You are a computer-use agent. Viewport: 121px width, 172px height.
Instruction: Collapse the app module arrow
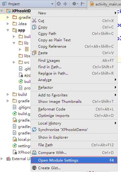[8, 30]
